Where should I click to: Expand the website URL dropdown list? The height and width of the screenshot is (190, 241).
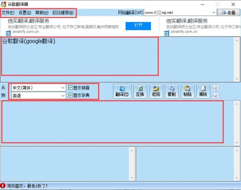(x=214, y=12)
